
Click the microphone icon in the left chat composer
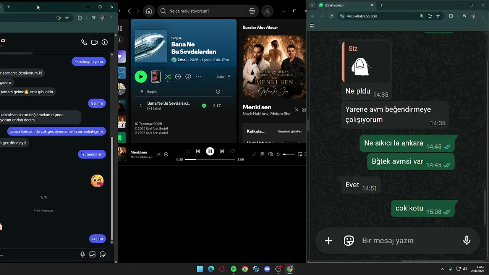click(x=83, y=254)
